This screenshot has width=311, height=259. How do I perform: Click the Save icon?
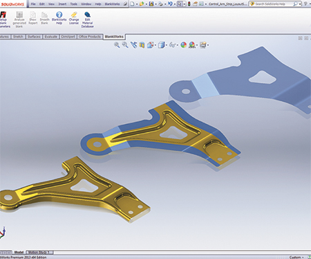151,4
